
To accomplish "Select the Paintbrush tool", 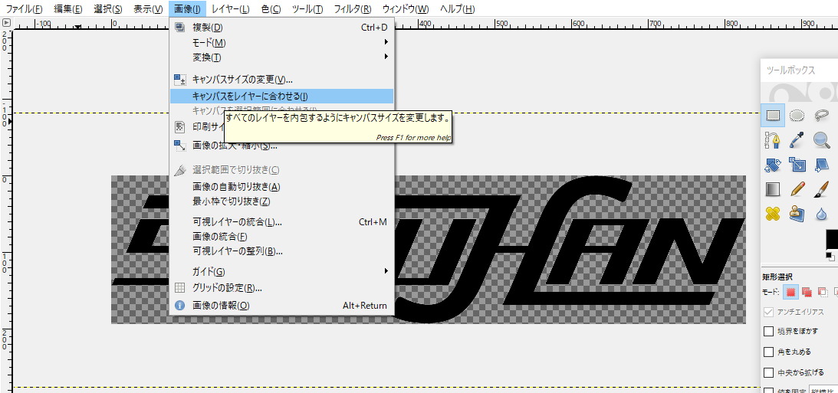I will pos(822,189).
